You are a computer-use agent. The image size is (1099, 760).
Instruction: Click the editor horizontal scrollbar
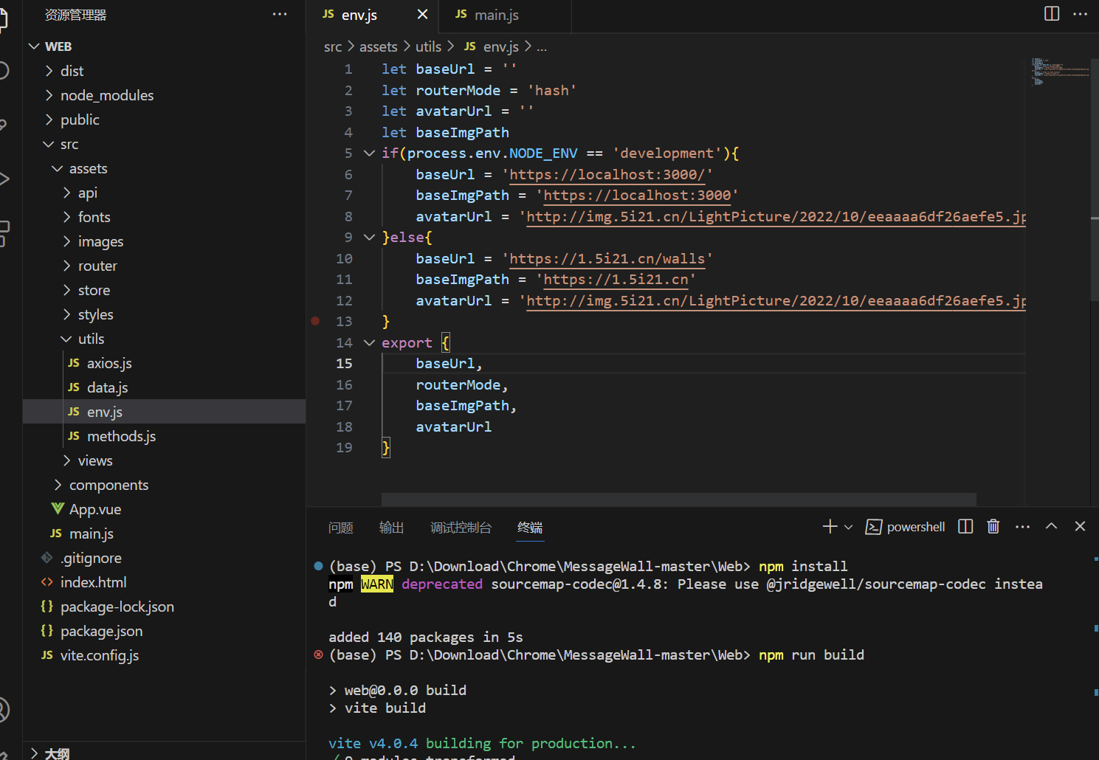pyautogui.click(x=678, y=500)
